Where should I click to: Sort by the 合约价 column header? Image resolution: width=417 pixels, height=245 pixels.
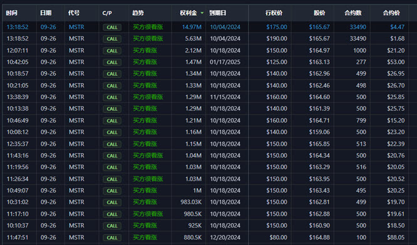(391, 12)
